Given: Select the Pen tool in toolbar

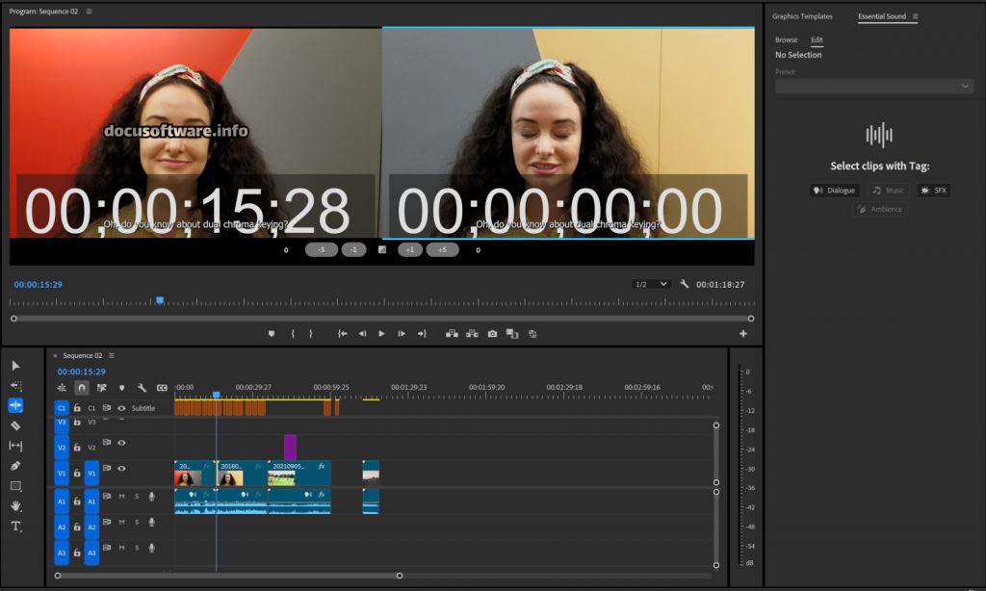Looking at the screenshot, I should click(x=15, y=466).
